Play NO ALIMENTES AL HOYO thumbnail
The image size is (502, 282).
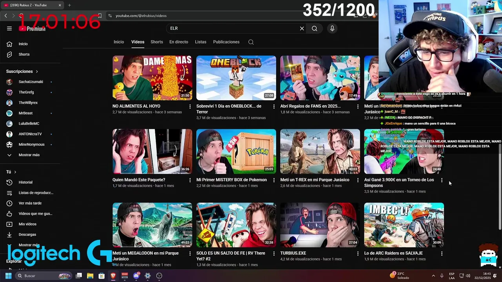[152, 78]
